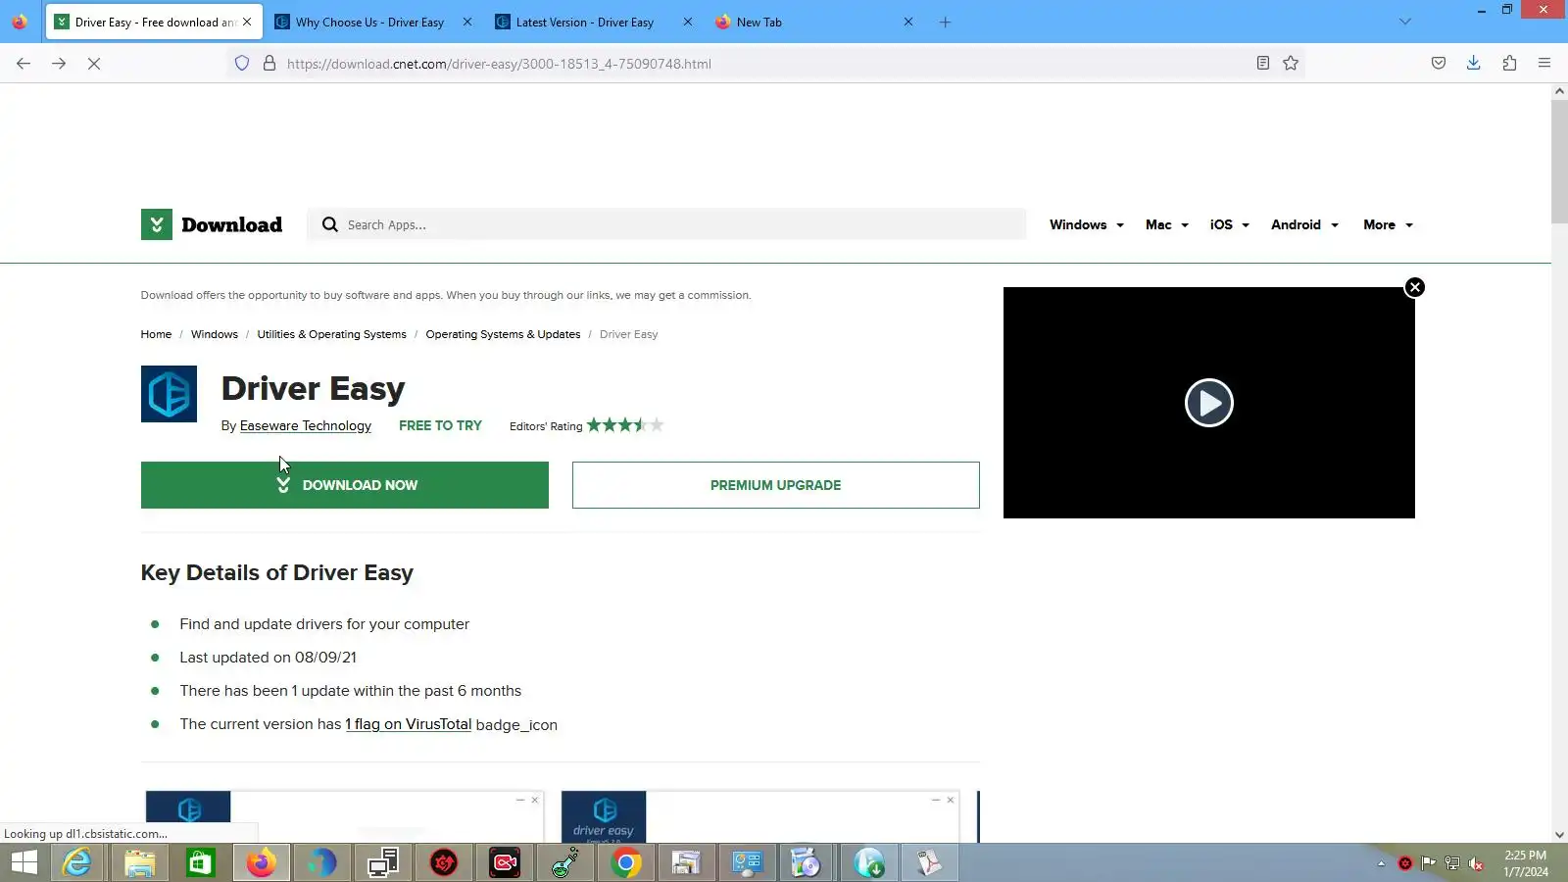Click the Download site logo
Screen dimensions: 1568x882
coord(212,224)
